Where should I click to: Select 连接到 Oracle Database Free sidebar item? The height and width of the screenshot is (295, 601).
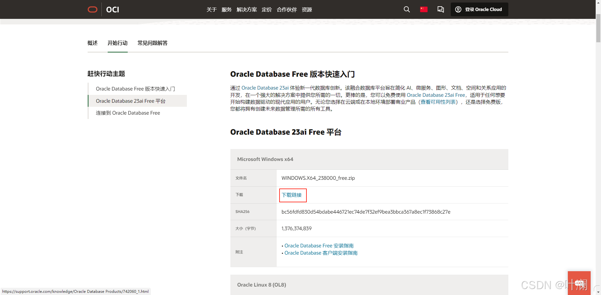click(x=128, y=113)
